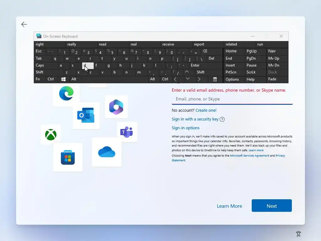Toggle the right Alt key on the keyboard
This screenshot has height=241, width=321.
pos(154,79)
